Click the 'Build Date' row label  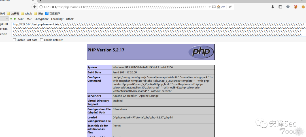[94, 72]
